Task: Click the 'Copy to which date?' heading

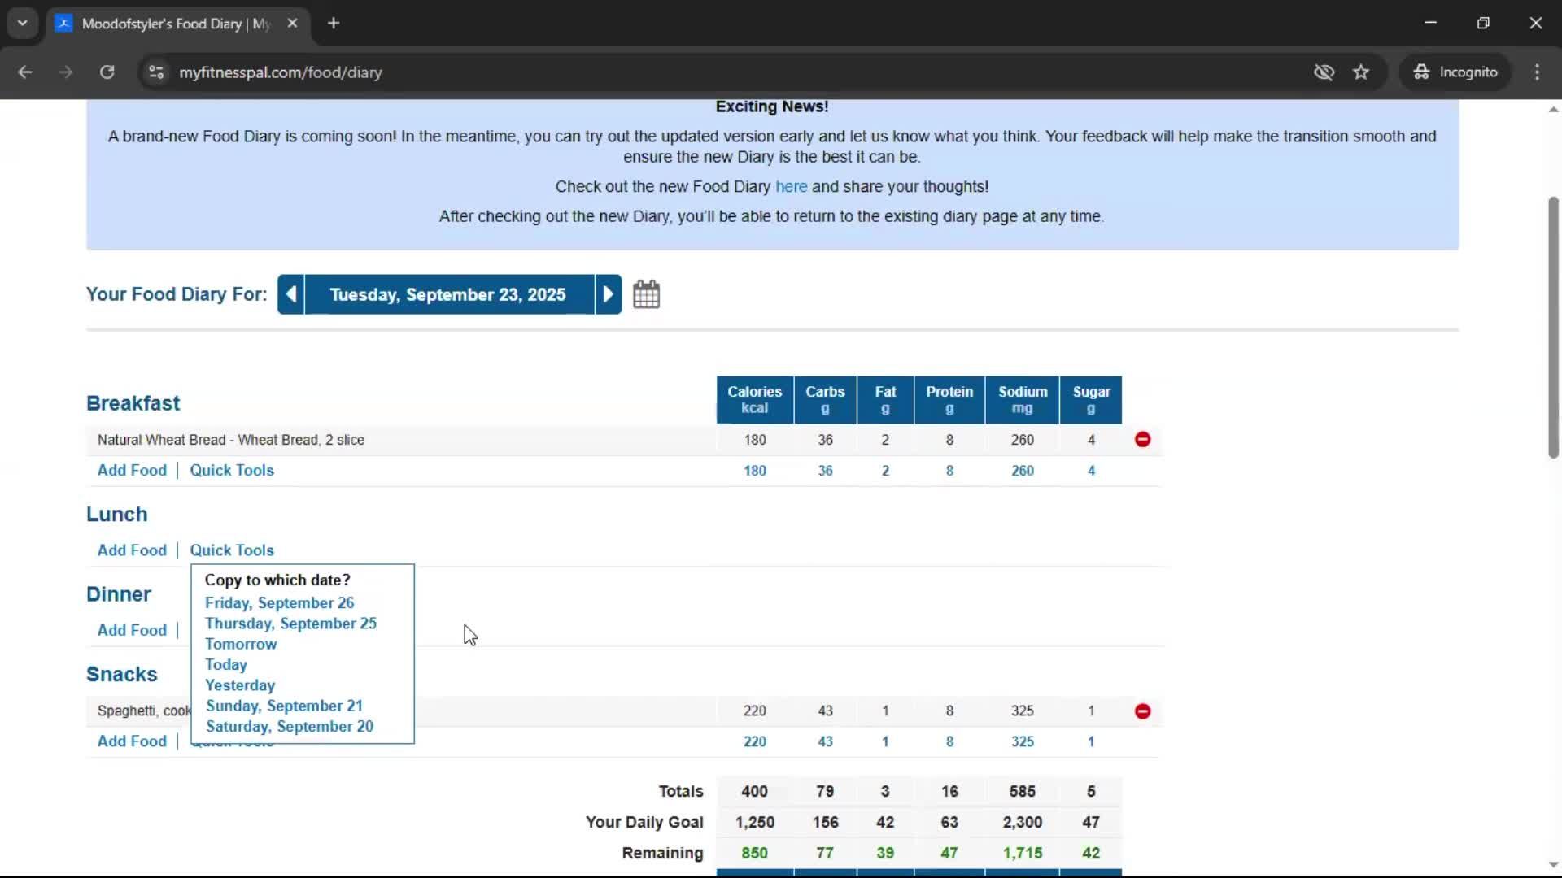Action: (277, 580)
